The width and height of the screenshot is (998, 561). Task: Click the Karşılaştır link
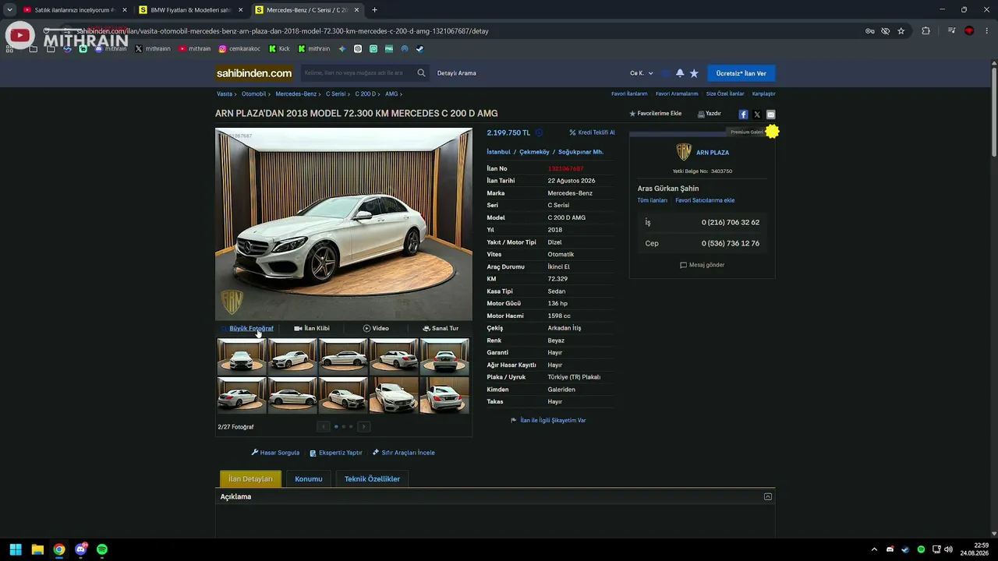764,93
